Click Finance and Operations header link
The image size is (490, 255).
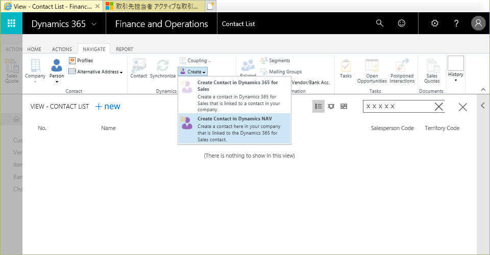coord(162,24)
